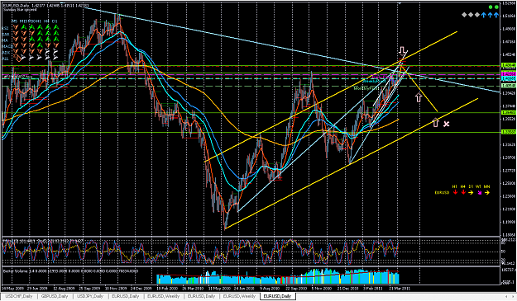This screenshot has height=301, width=517.
Task: Click the red H4 down arrow in EURUSD trend panel
Action: [x=463, y=192]
